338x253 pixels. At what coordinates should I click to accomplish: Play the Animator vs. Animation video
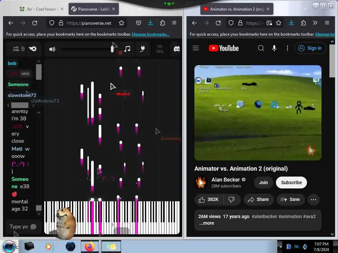(258, 113)
